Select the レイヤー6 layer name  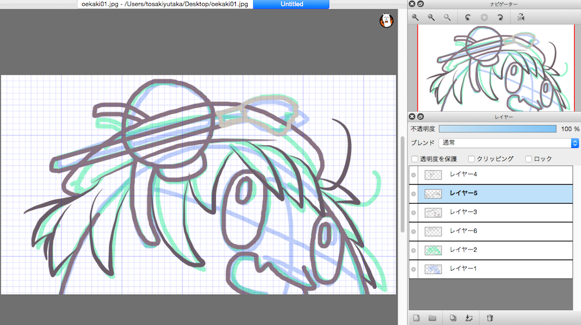click(x=463, y=231)
